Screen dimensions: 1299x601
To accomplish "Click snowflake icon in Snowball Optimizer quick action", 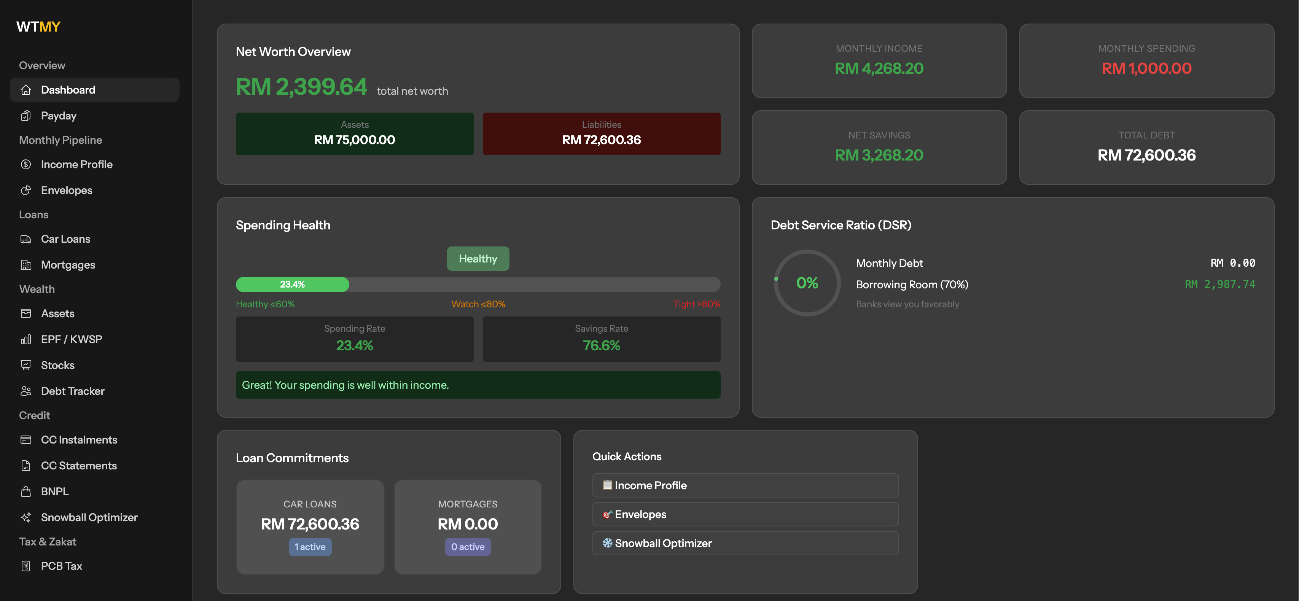I will pos(608,543).
